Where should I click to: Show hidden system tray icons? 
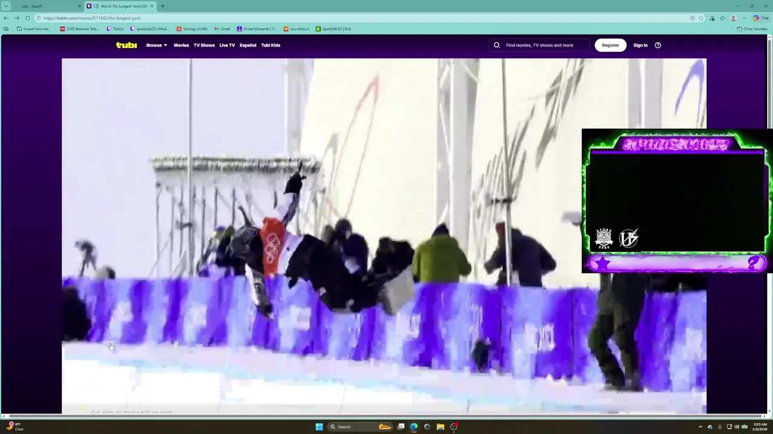(x=701, y=427)
